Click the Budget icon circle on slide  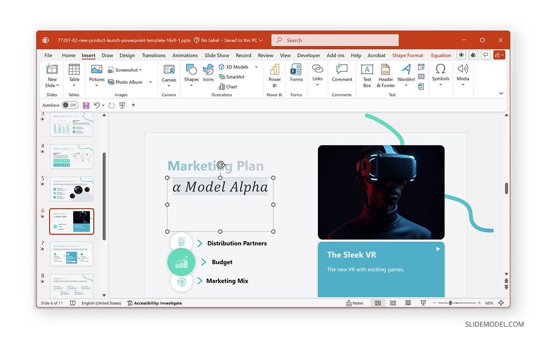coord(181,262)
